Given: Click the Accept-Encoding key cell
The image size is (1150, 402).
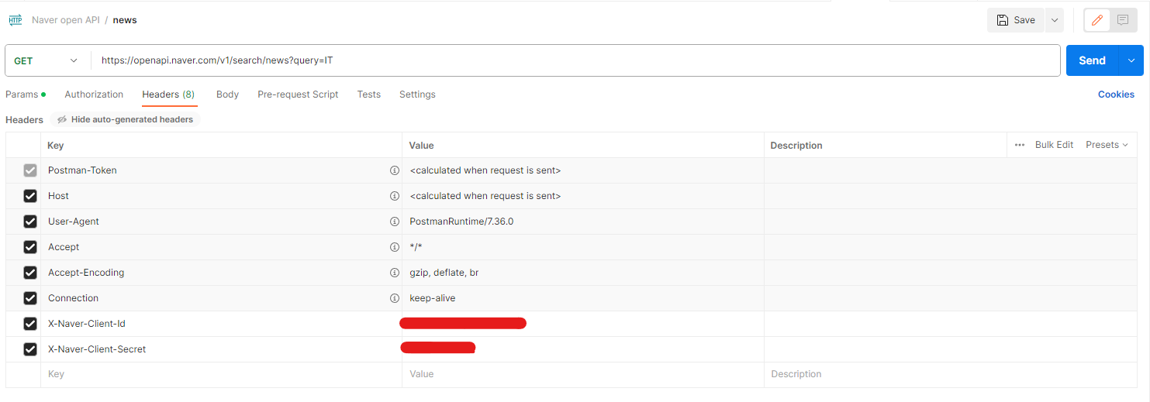Looking at the screenshot, I should (x=221, y=273).
